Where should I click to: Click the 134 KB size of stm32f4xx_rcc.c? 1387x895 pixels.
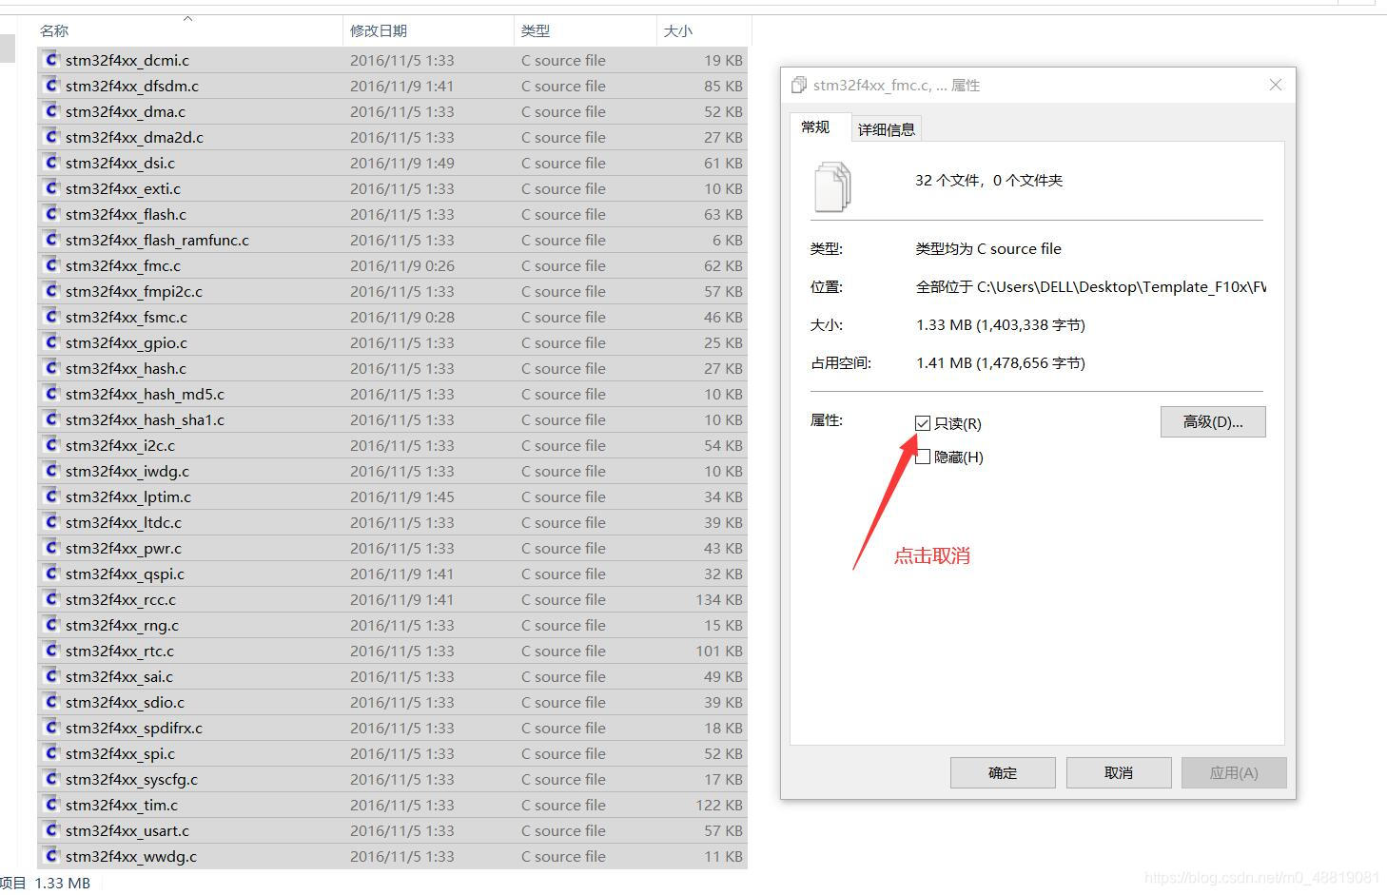click(x=719, y=599)
